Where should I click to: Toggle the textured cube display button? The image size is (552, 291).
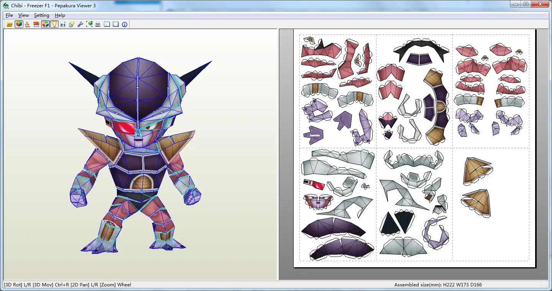(x=19, y=25)
